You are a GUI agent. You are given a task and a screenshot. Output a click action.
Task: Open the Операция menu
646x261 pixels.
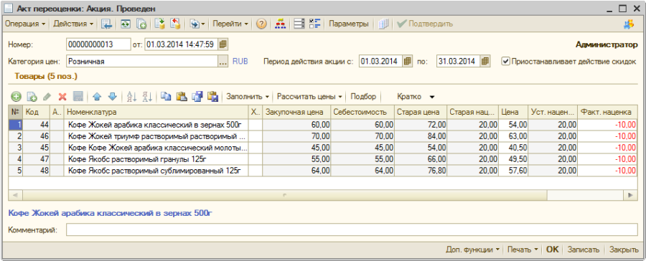coord(25,24)
